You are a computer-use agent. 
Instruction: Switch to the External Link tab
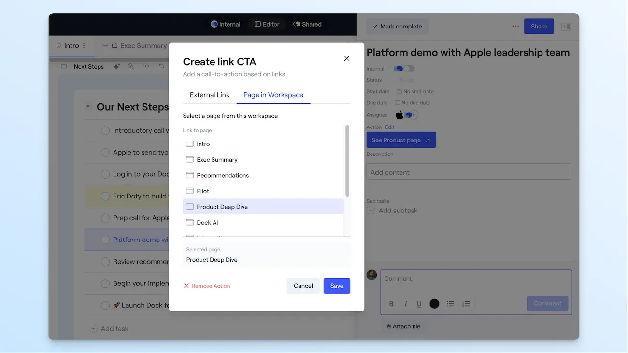point(210,95)
